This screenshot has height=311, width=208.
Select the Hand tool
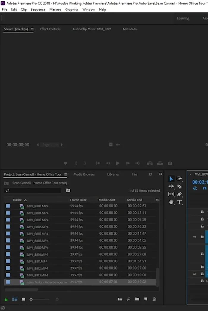pyautogui.click(x=171, y=202)
